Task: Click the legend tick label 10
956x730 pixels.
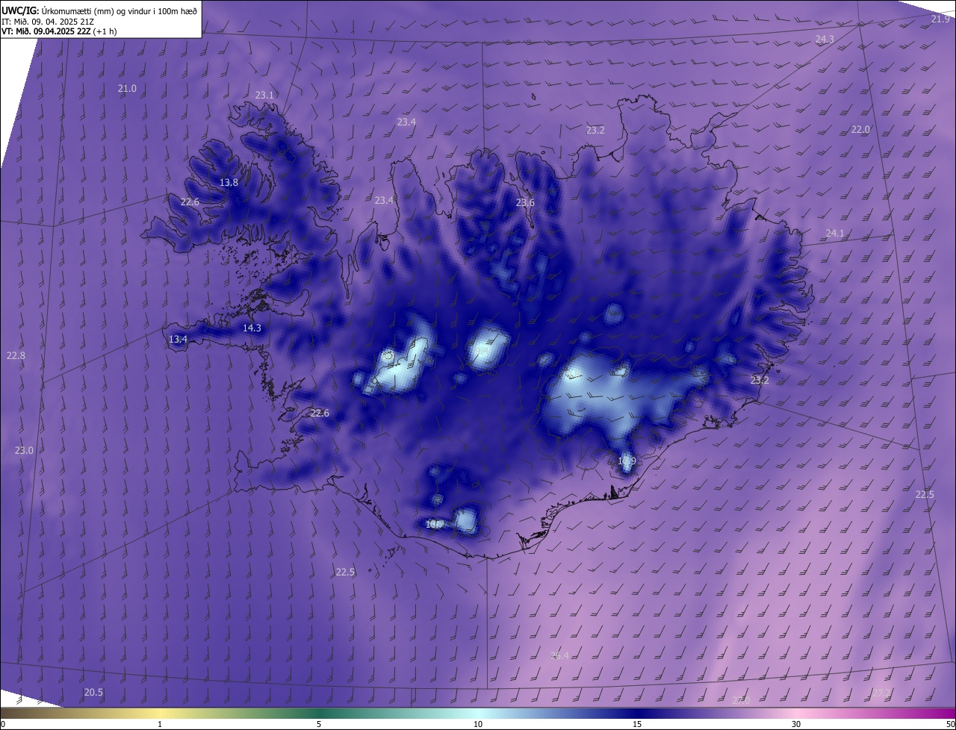Action: coord(478,724)
